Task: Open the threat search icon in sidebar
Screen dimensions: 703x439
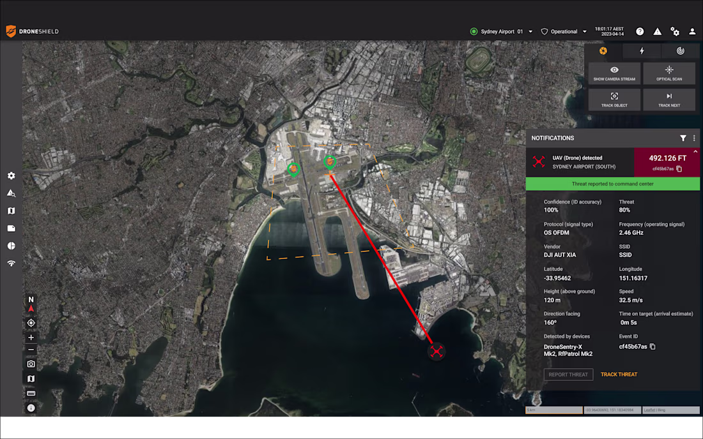Action: (x=12, y=193)
